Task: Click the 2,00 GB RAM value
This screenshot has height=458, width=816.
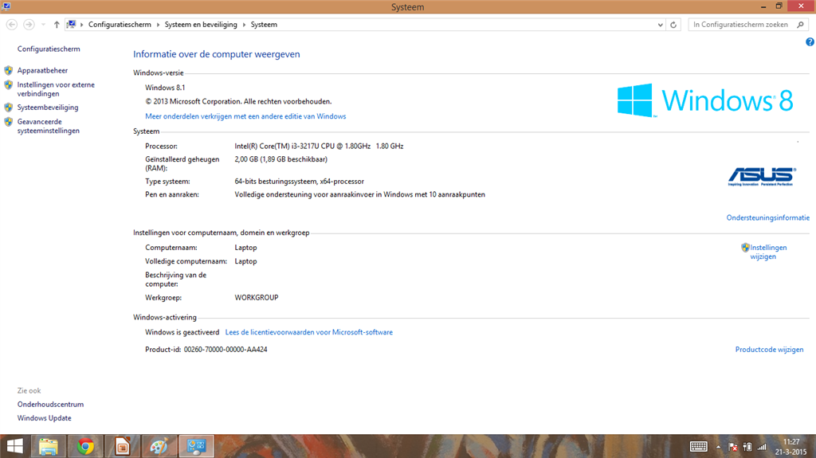Action: 281,159
